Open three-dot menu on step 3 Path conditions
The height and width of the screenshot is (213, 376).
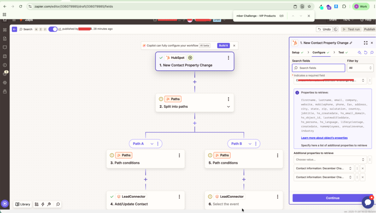[179, 155]
